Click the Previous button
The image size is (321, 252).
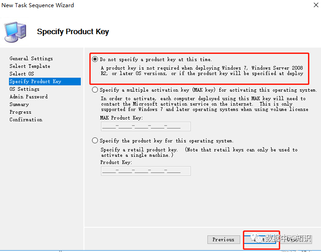224,239
